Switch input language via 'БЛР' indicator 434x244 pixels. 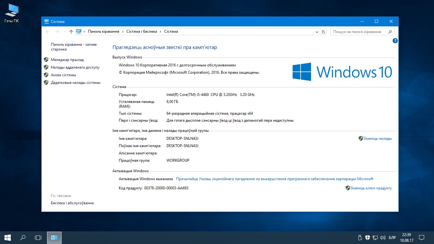tap(392, 237)
